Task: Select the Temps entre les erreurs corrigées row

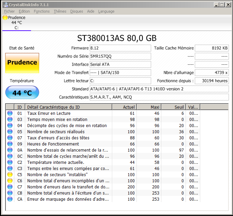Action: pos(103,168)
